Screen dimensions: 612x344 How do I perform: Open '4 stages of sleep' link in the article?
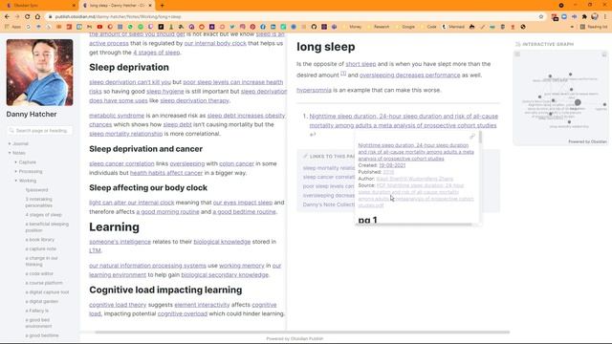point(157,53)
